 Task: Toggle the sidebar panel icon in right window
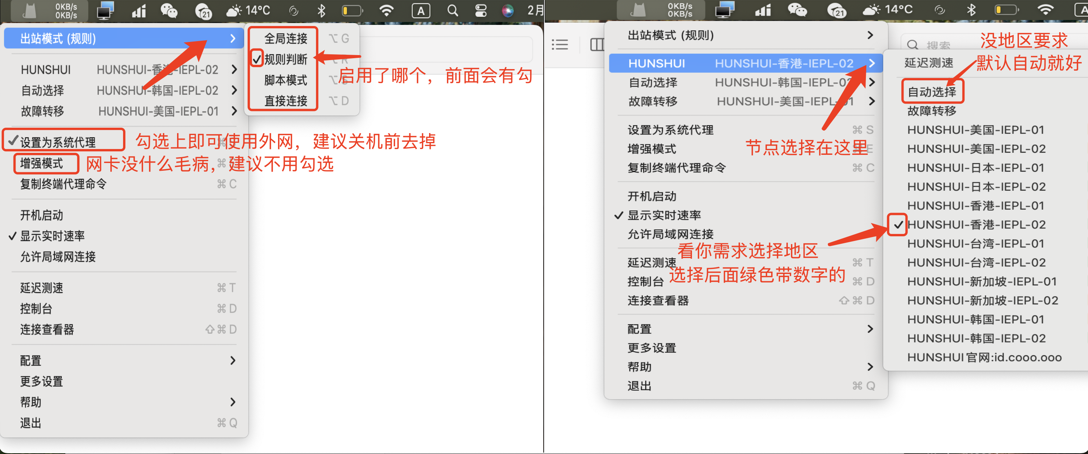coord(597,44)
